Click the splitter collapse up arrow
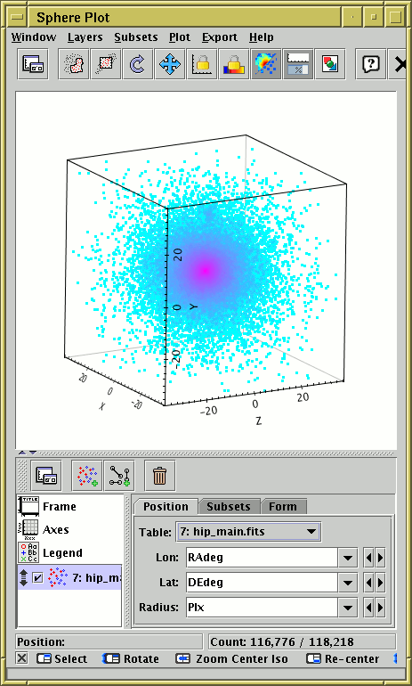 pos(21,453)
